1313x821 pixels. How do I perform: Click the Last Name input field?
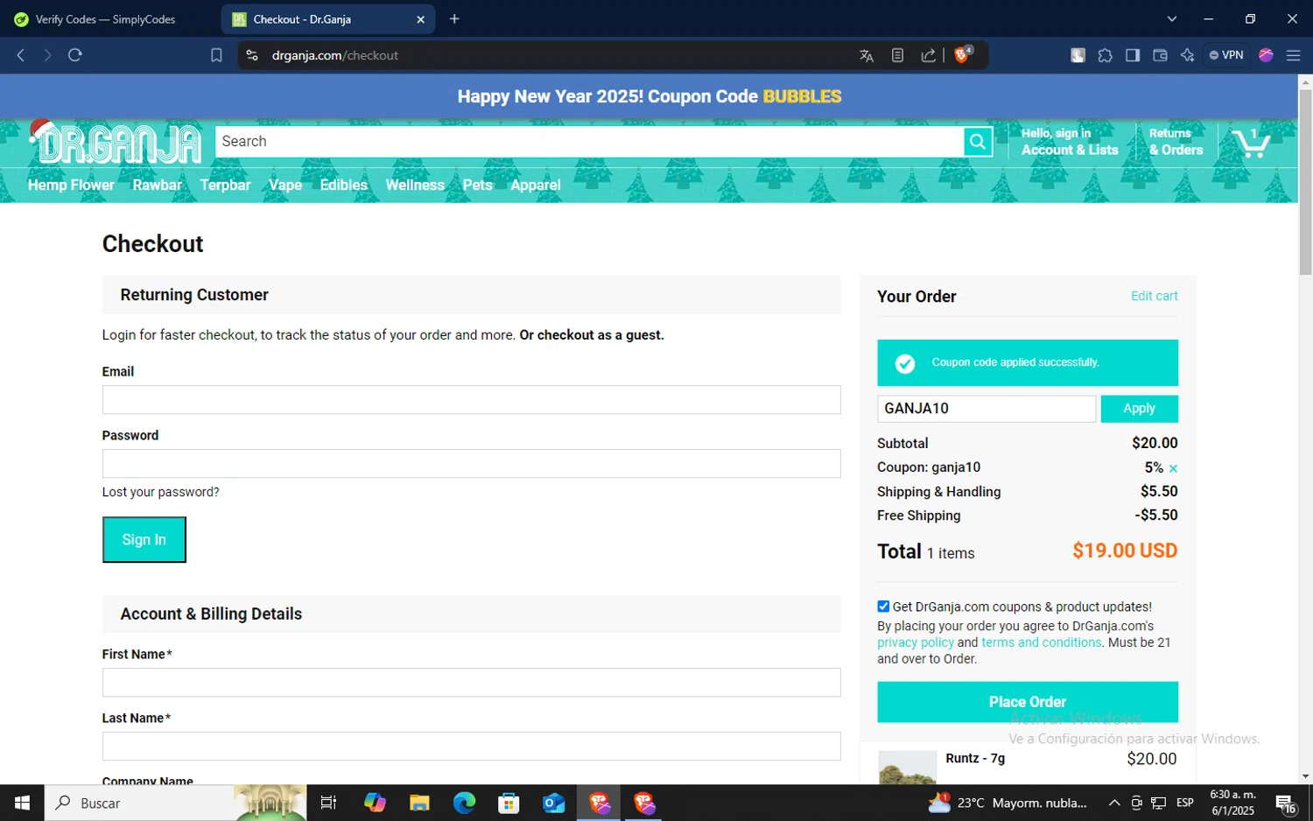click(x=471, y=747)
